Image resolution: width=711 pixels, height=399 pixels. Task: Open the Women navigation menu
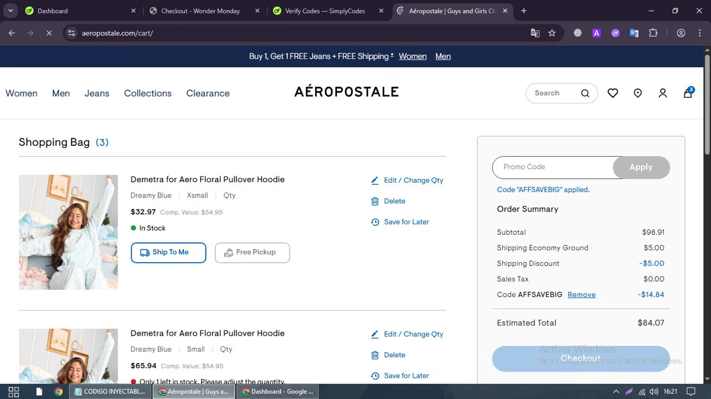click(21, 93)
